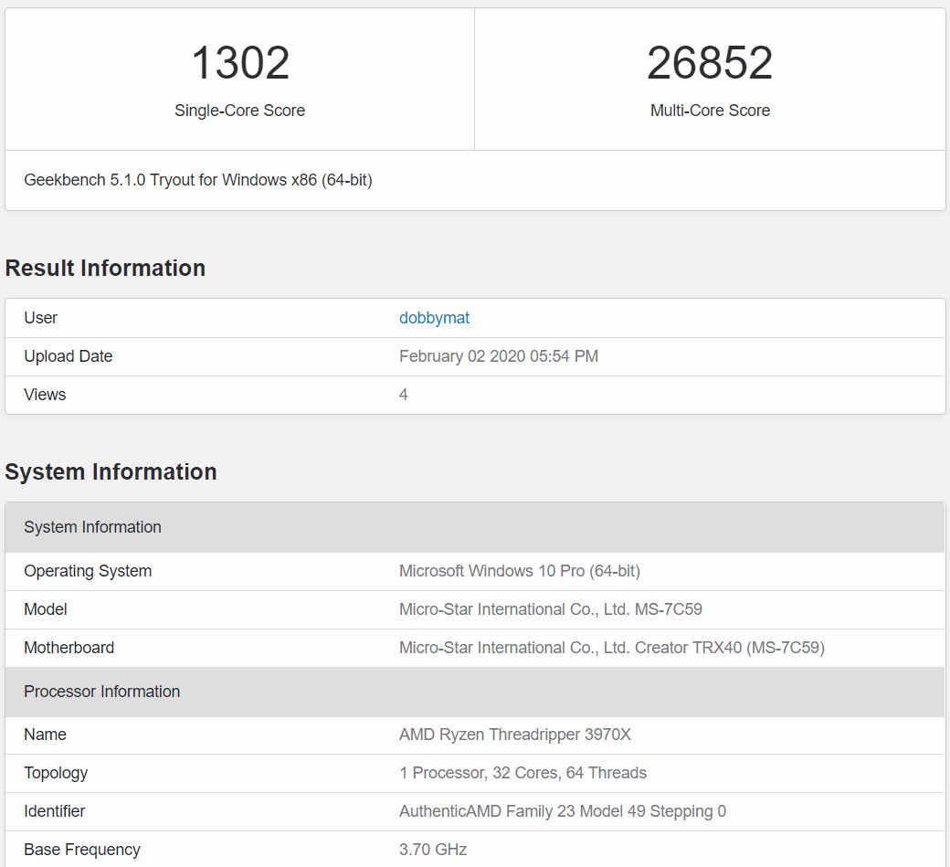Click the Multi-Core Score label
The image size is (950, 867).
coord(710,111)
